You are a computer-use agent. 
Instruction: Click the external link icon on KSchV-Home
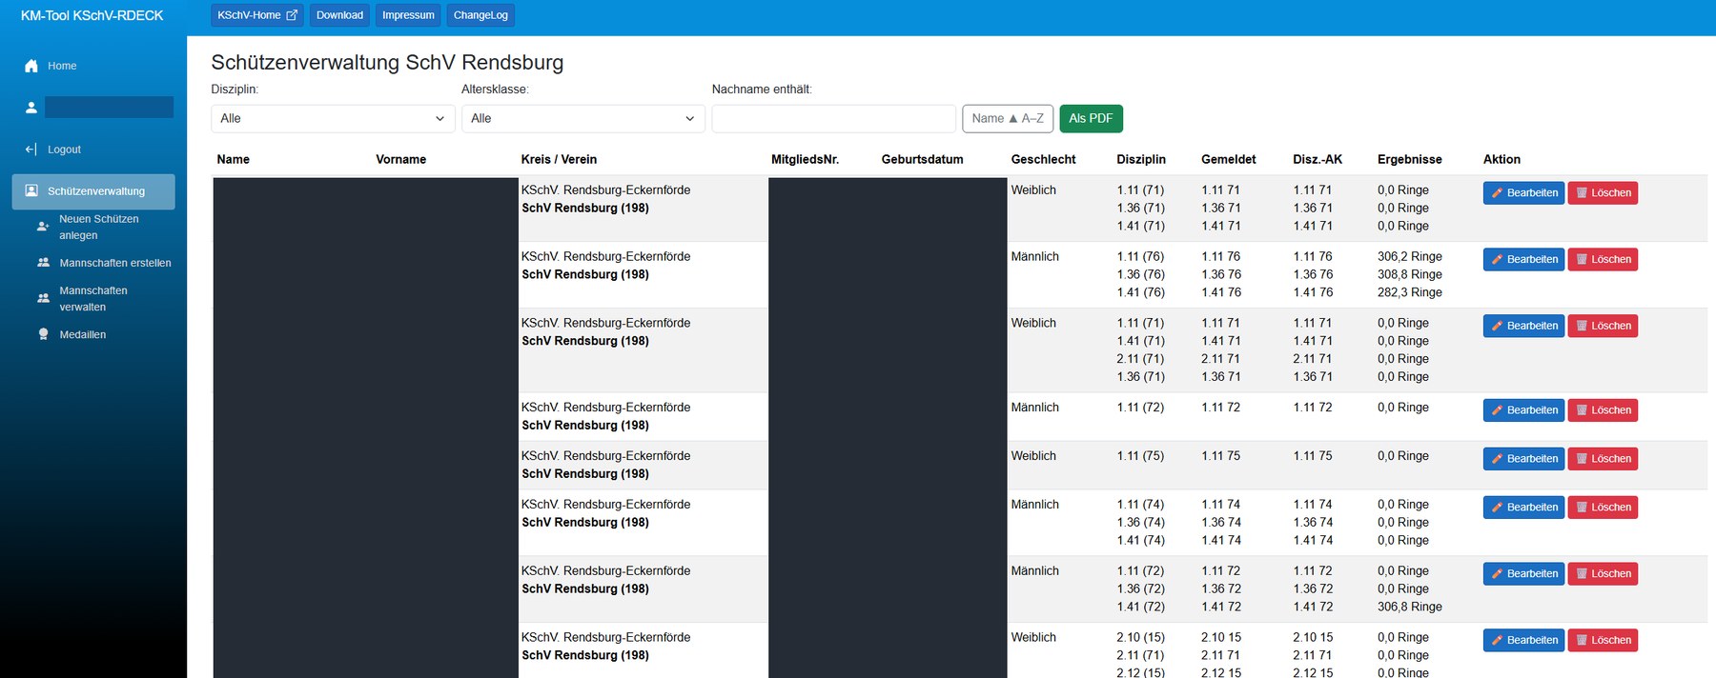pyautogui.click(x=292, y=15)
